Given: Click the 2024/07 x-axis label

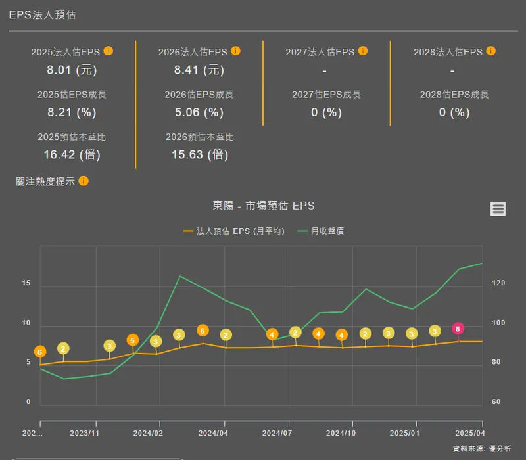Looking at the screenshot, I should (x=277, y=433).
